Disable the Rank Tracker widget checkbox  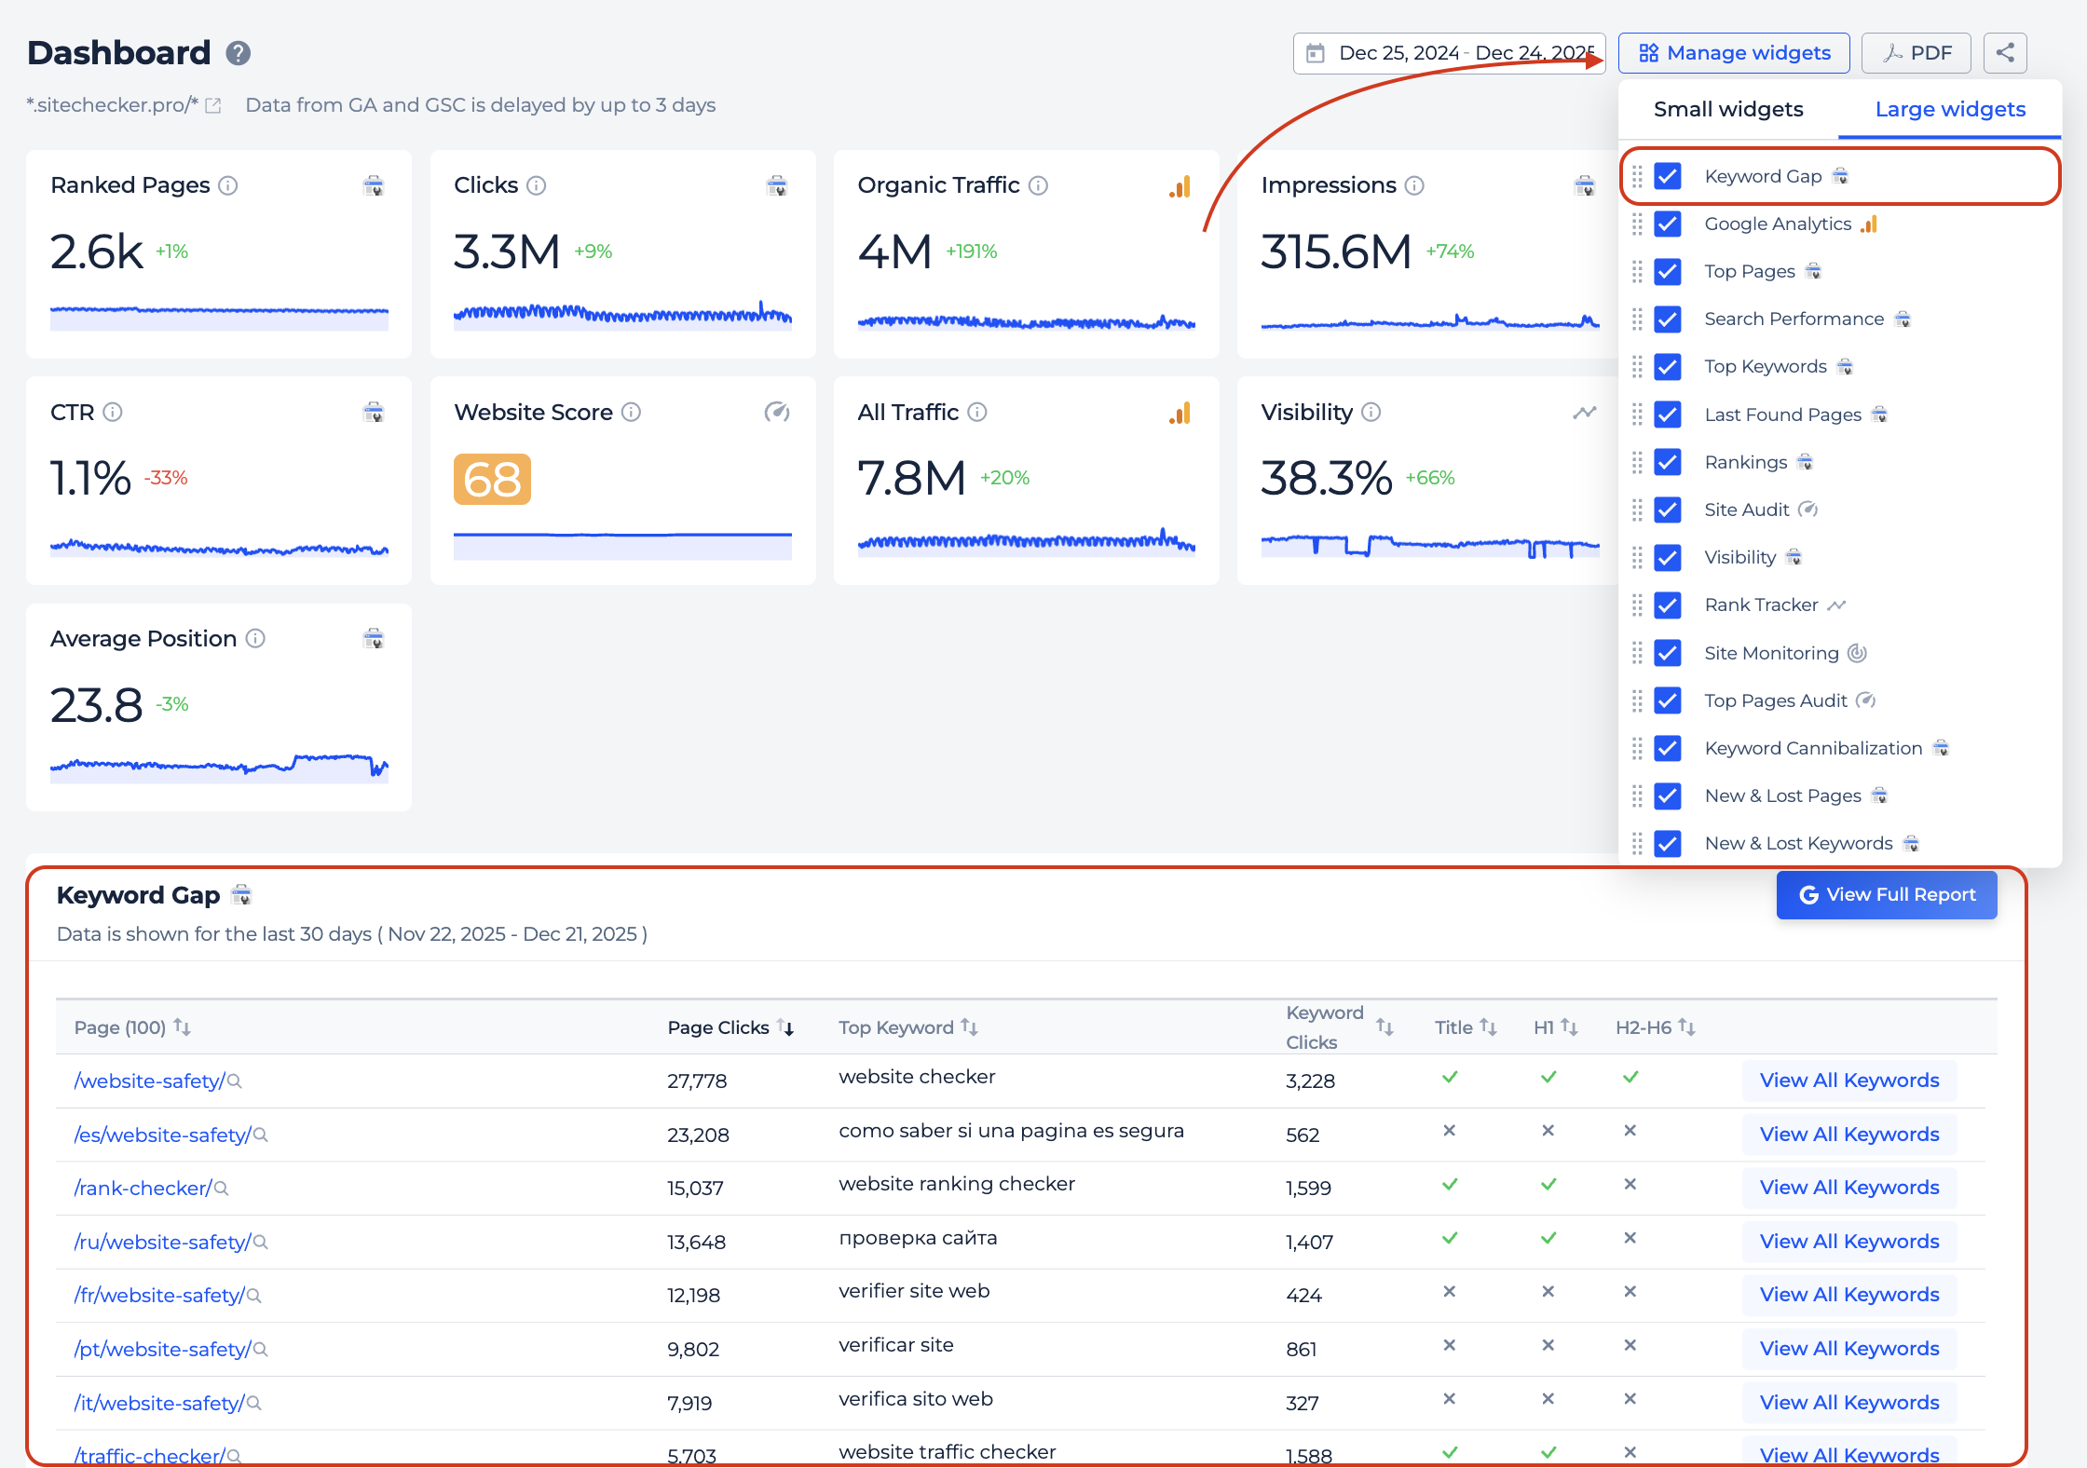1668,605
